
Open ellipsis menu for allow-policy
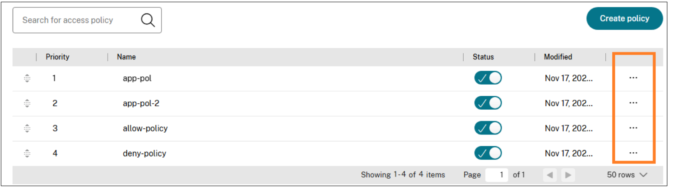(633, 128)
